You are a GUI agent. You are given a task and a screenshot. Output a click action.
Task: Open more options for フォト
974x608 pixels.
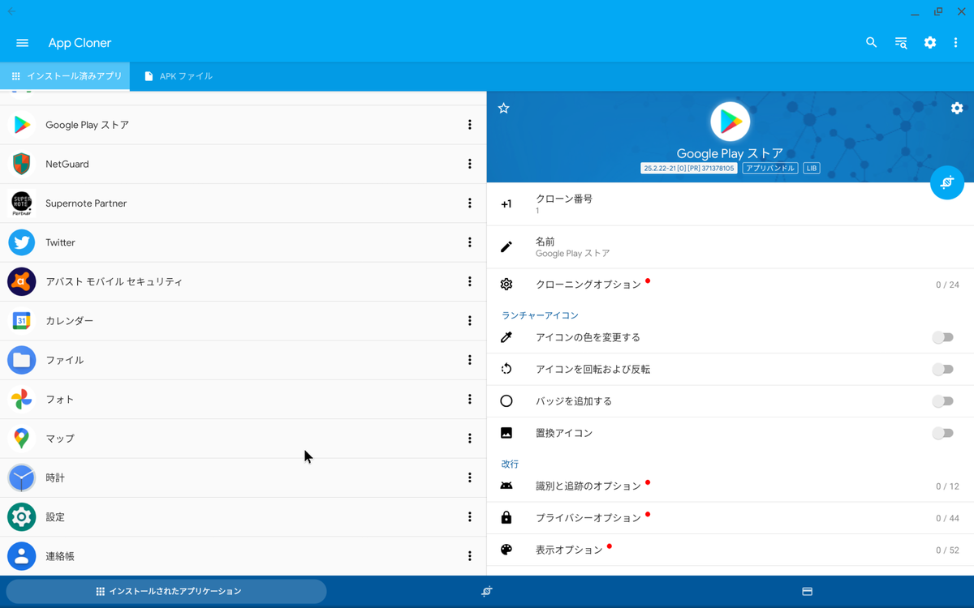(x=469, y=399)
